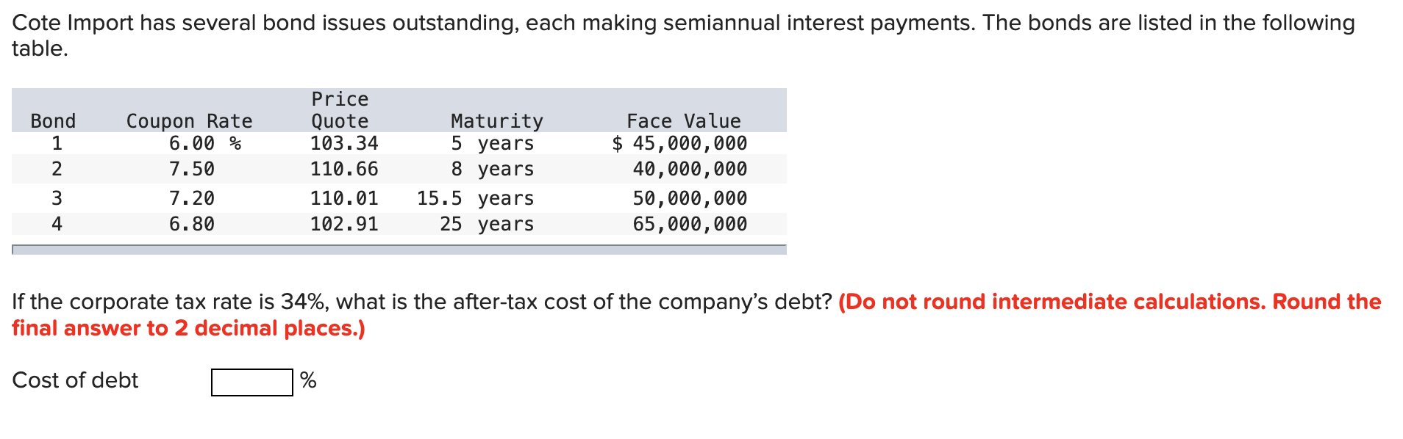The width and height of the screenshot is (1403, 439).
Task: Click the Cost of debt input field
Action: [251, 382]
